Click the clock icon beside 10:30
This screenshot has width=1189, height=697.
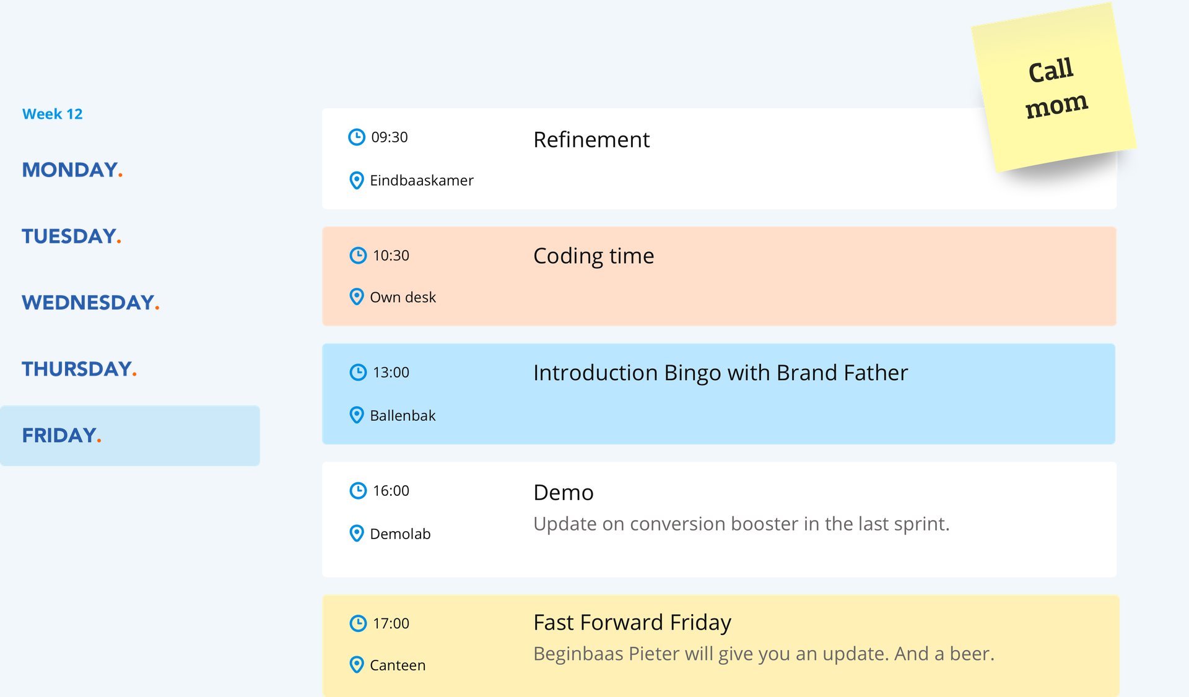[x=358, y=255]
